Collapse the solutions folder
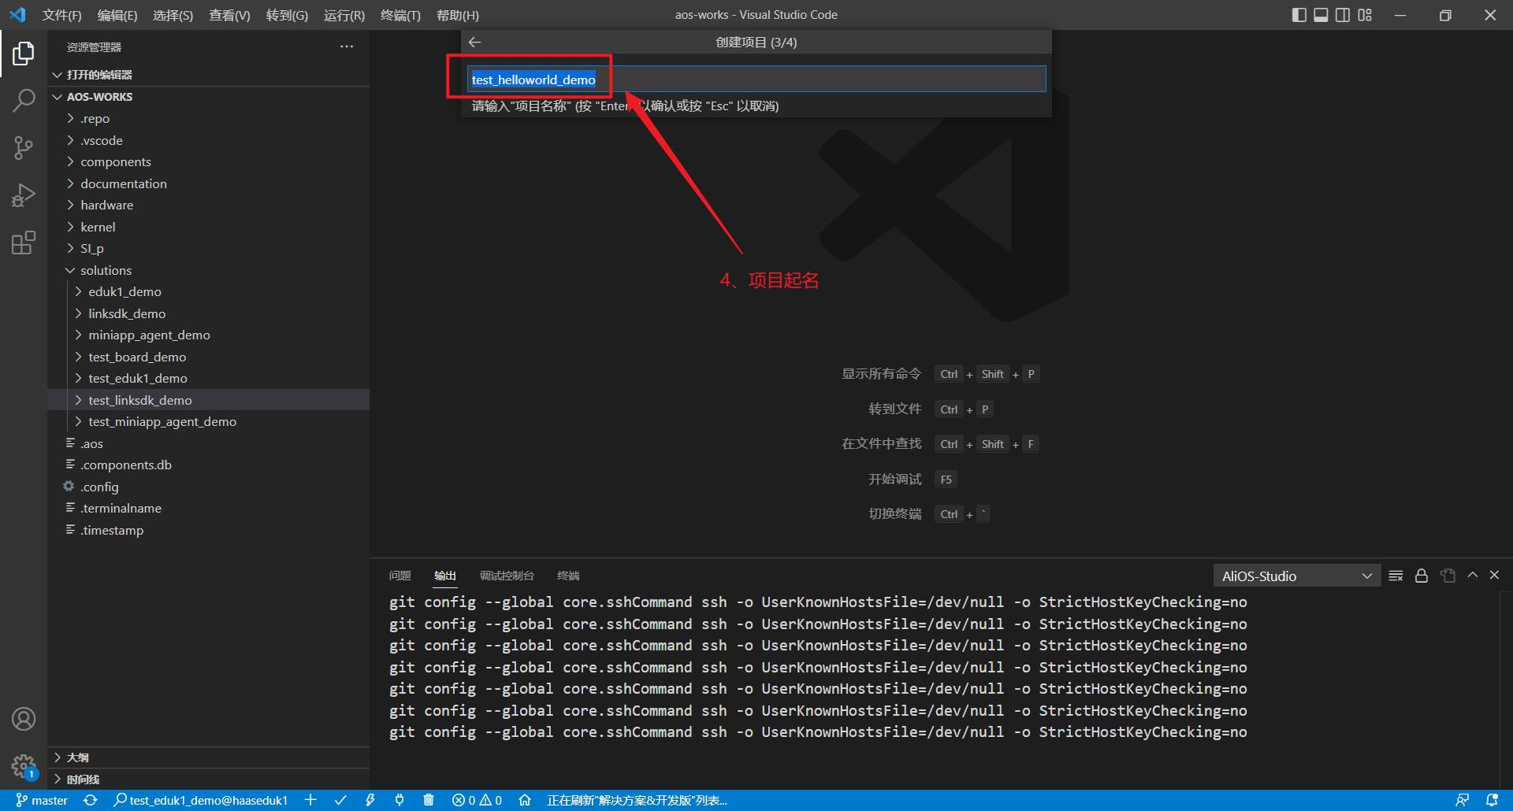 [x=208, y=270]
